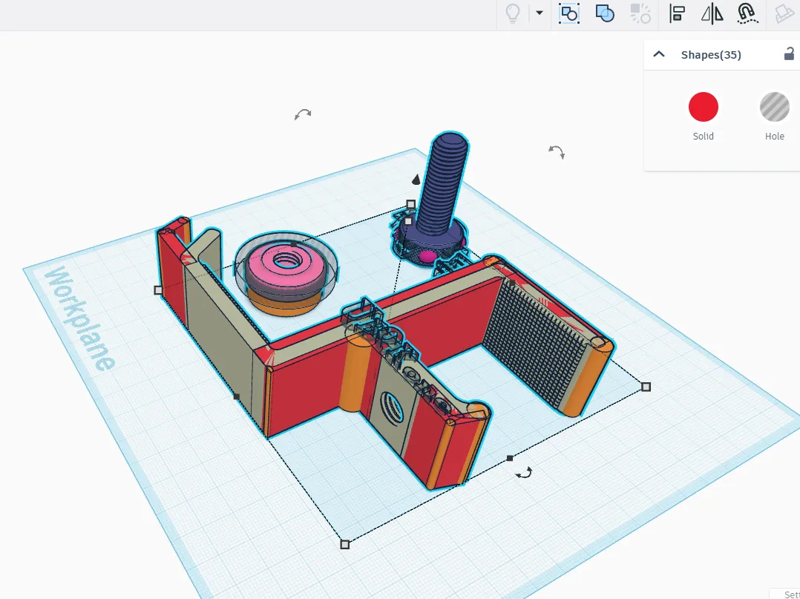Toggle the lock editing padlock icon
Image resolution: width=800 pixels, height=599 pixels.
[x=790, y=53]
